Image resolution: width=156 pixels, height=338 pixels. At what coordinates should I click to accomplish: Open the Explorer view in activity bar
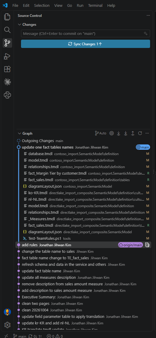click(7, 17)
